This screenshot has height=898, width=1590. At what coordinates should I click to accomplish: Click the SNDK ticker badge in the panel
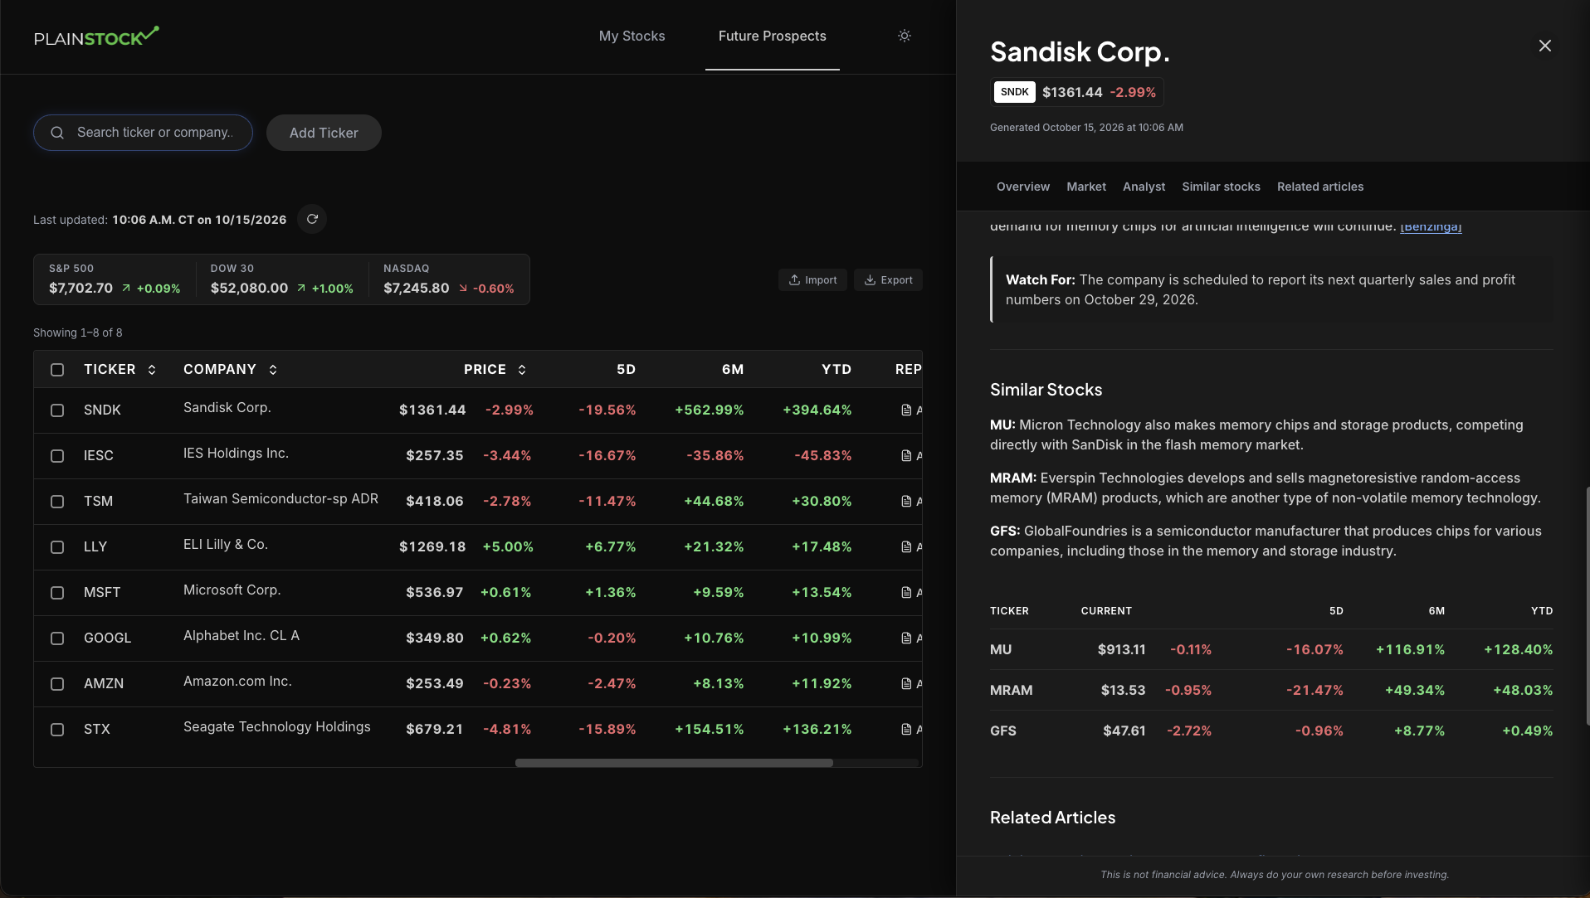tap(1014, 92)
